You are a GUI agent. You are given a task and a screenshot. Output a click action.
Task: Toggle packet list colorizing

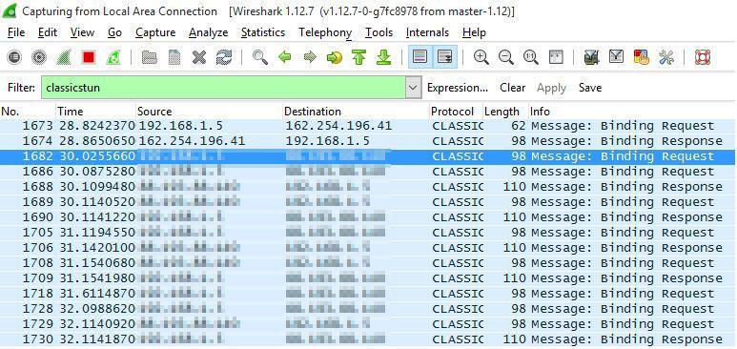420,58
